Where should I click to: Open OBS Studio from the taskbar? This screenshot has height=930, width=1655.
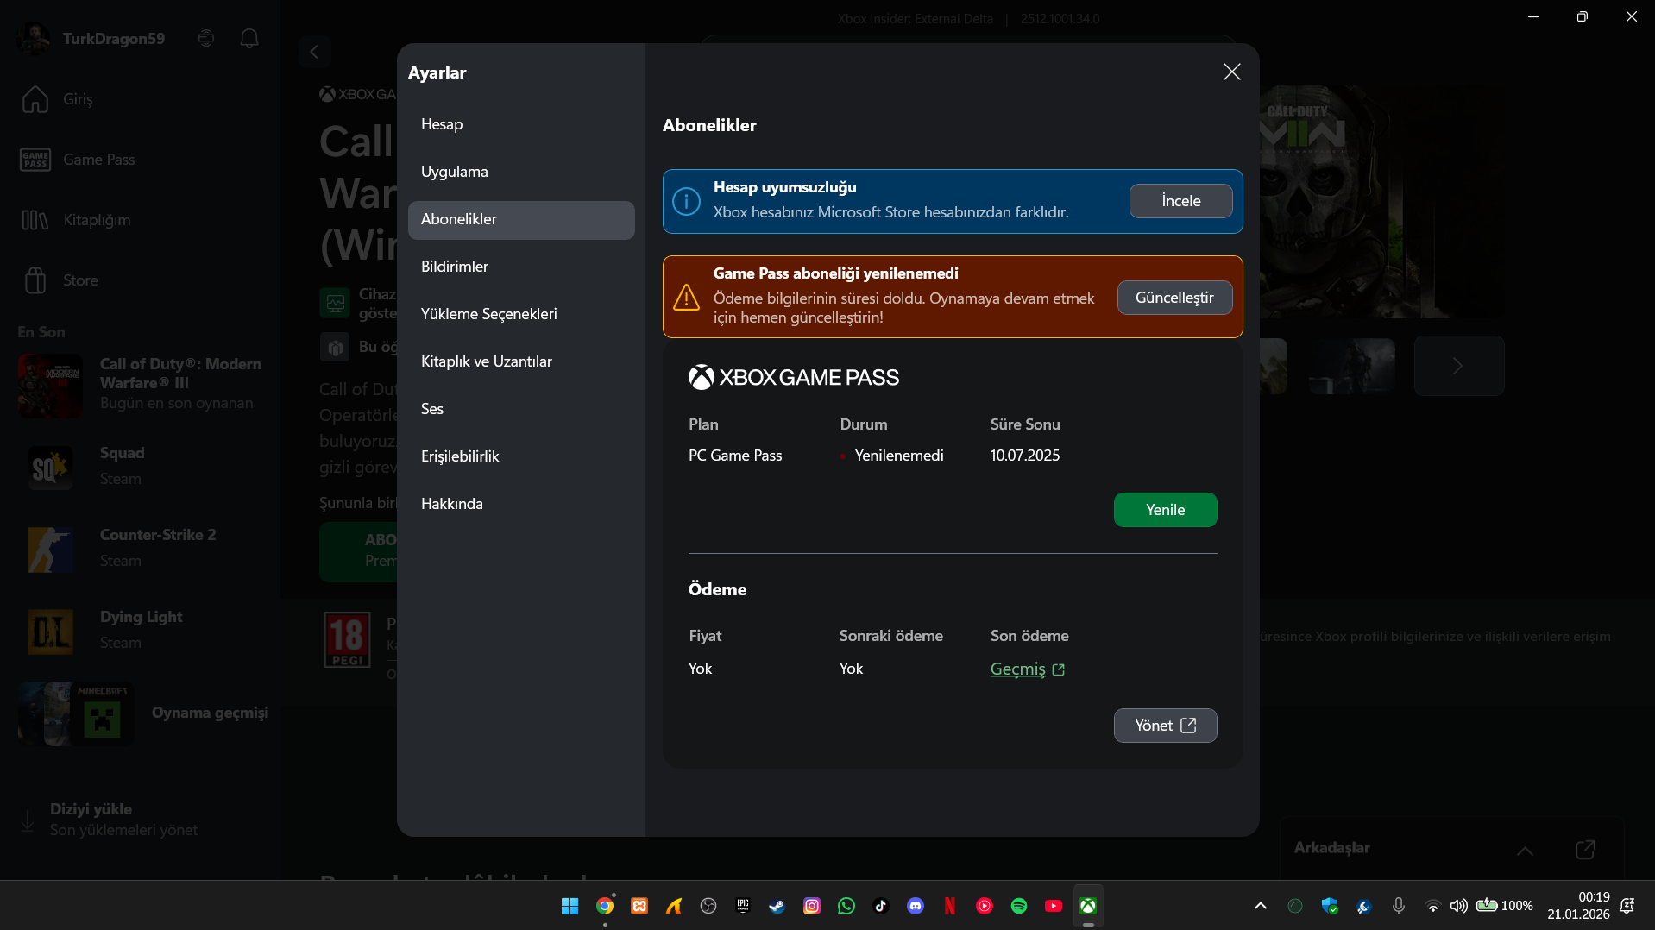point(708,906)
